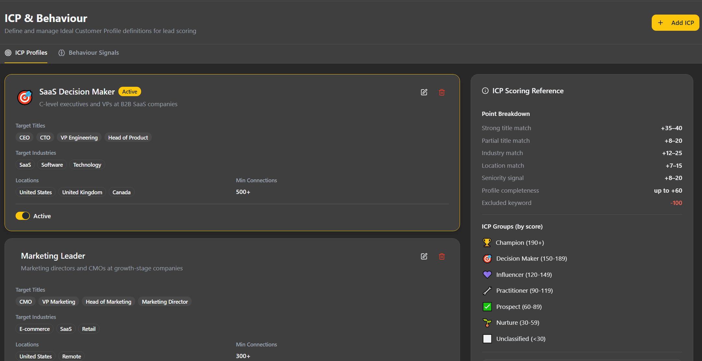Delete the SaaS Decision Maker profile
The height and width of the screenshot is (361, 702).
(442, 92)
